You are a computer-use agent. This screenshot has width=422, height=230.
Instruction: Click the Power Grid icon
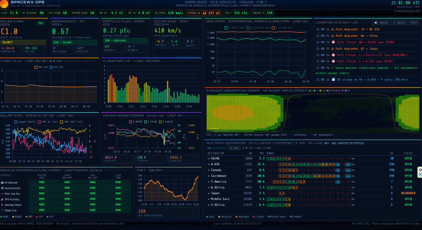2,210
